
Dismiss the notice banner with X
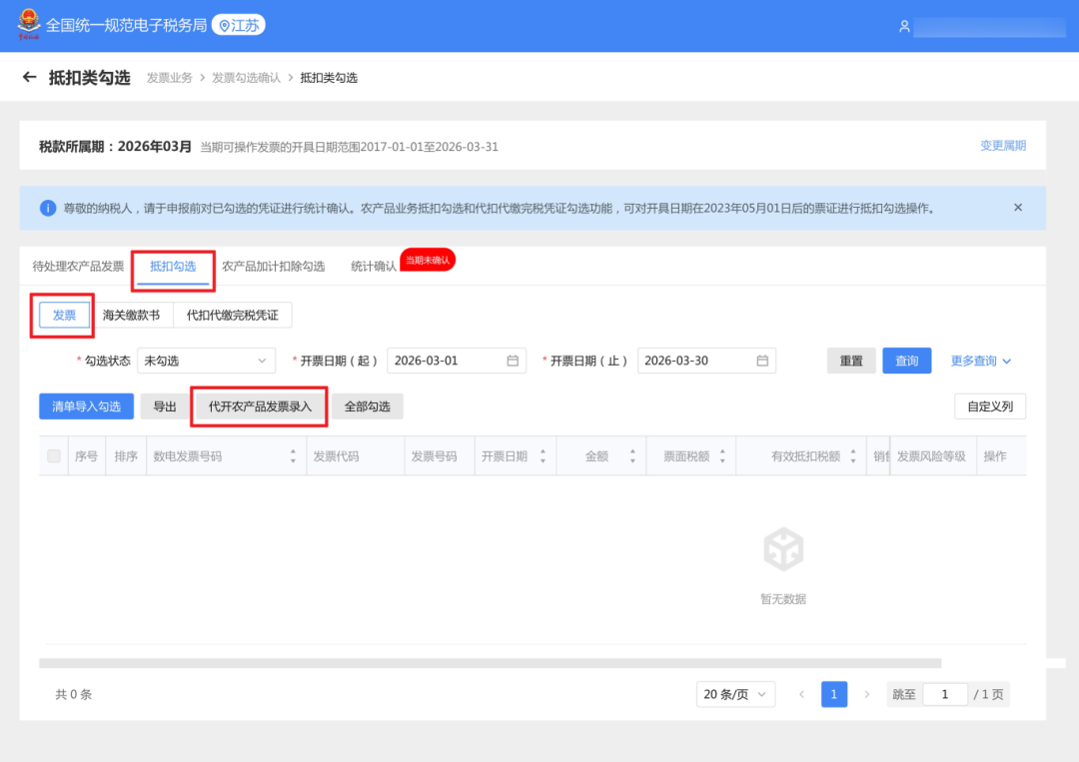point(1018,207)
